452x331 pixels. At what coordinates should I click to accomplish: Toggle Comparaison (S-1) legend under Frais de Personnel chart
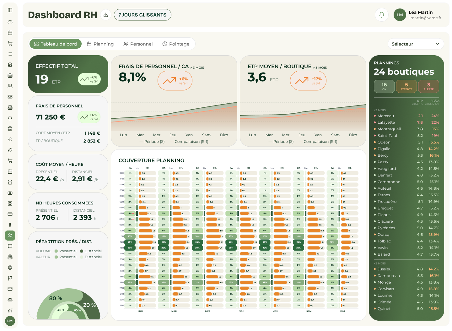(x=189, y=142)
